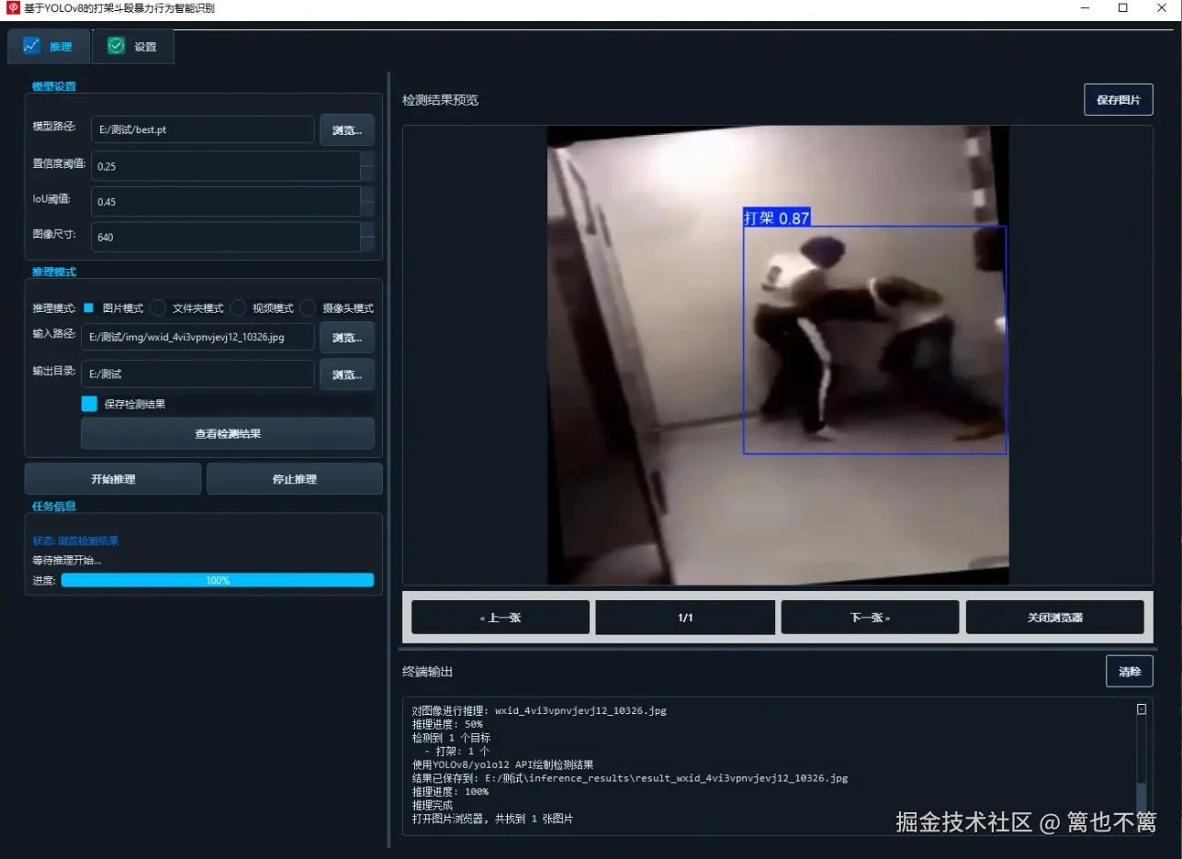This screenshot has height=859, width=1182.
Task: Maximize the application window
Action: click(1122, 7)
